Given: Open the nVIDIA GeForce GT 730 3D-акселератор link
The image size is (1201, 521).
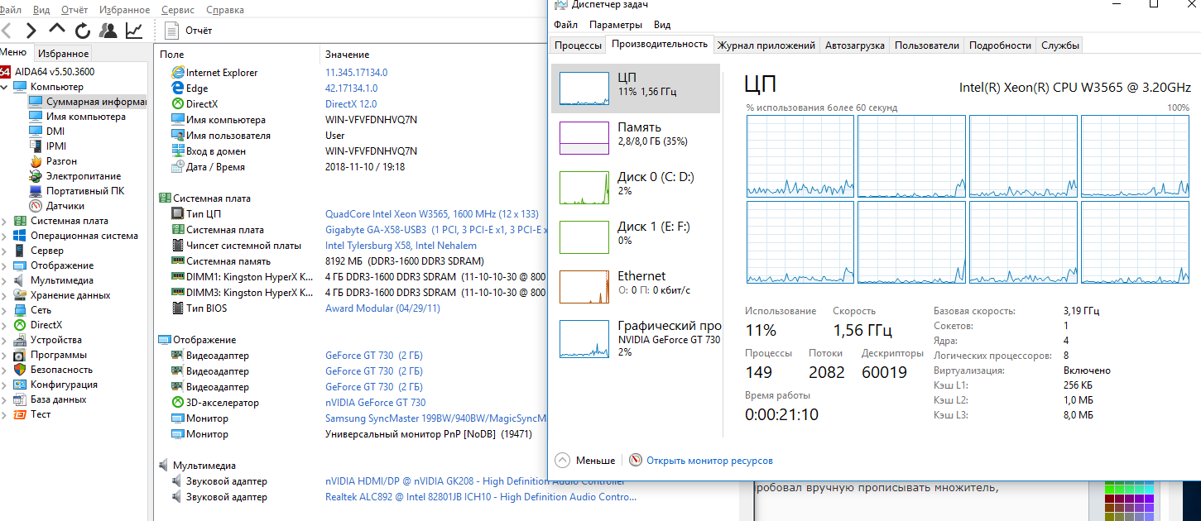Looking at the screenshot, I should [x=376, y=403].
